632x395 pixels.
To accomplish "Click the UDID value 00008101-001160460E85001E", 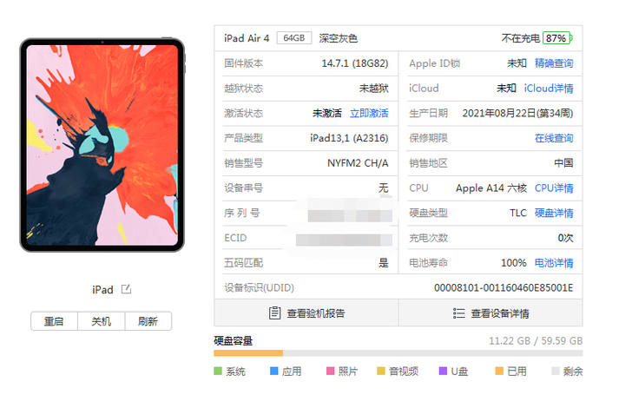I will click(x=504, y=288).
